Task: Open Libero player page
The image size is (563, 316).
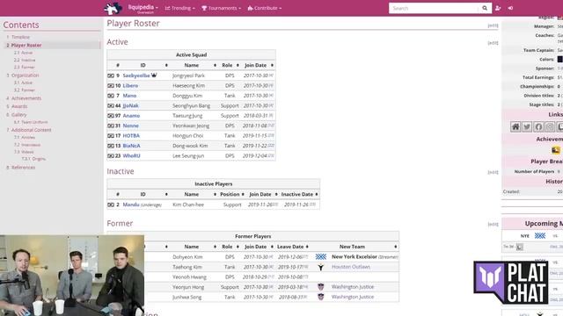Action: [x=130, y=86]
